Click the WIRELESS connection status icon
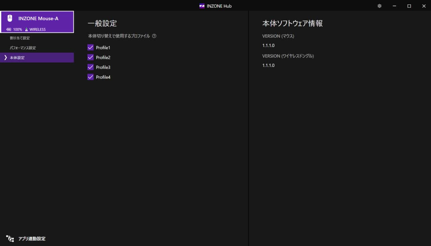Image resolution: width=431 pixels, height=246 pixels. (26, 30)
